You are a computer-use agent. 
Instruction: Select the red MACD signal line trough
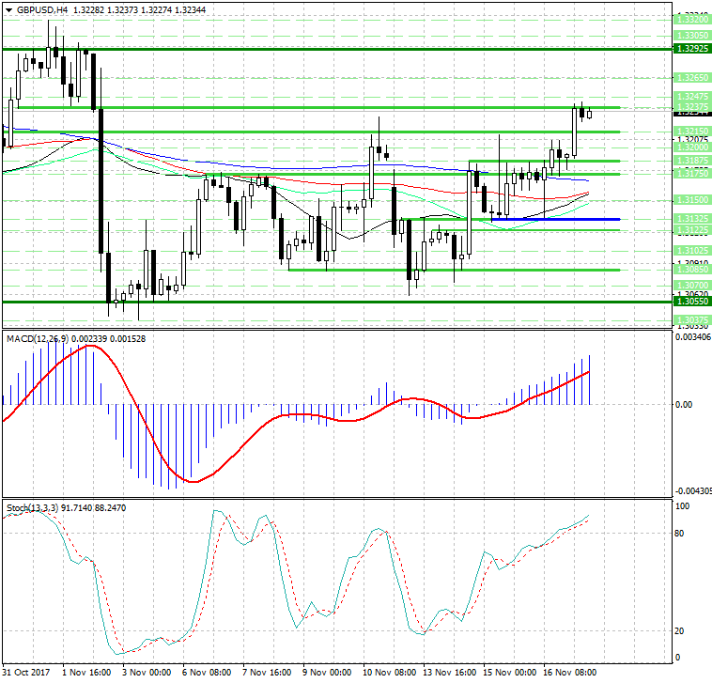pyautogui.click(x=193, y=481)
